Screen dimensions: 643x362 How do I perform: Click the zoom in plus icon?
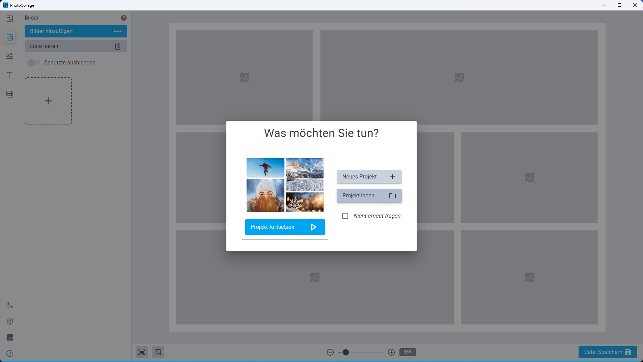(x=391, y=352)
